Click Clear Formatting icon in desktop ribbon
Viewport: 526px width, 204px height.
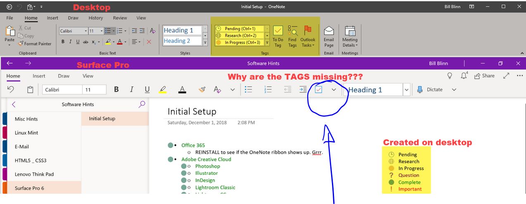pos(152,31)
